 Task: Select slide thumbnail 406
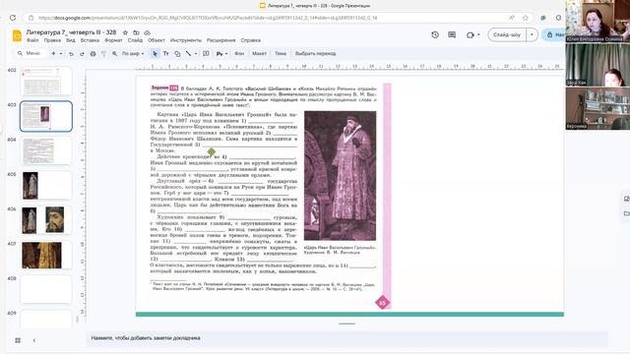click(x=46, y=220)
